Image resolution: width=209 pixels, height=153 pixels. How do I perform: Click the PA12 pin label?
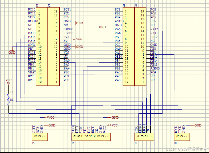154,29
